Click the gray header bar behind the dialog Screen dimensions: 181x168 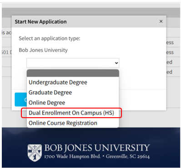pos(91,11)
